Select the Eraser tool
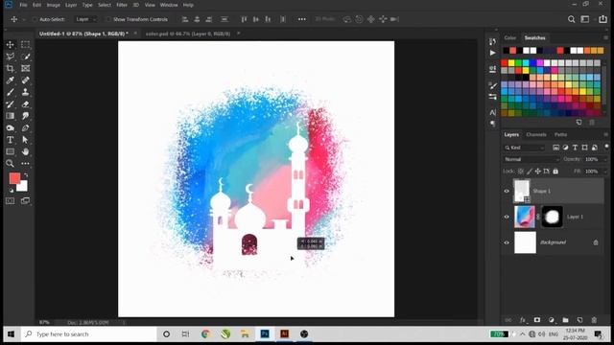Screen dimensions: 614x345 pos(26,104)
